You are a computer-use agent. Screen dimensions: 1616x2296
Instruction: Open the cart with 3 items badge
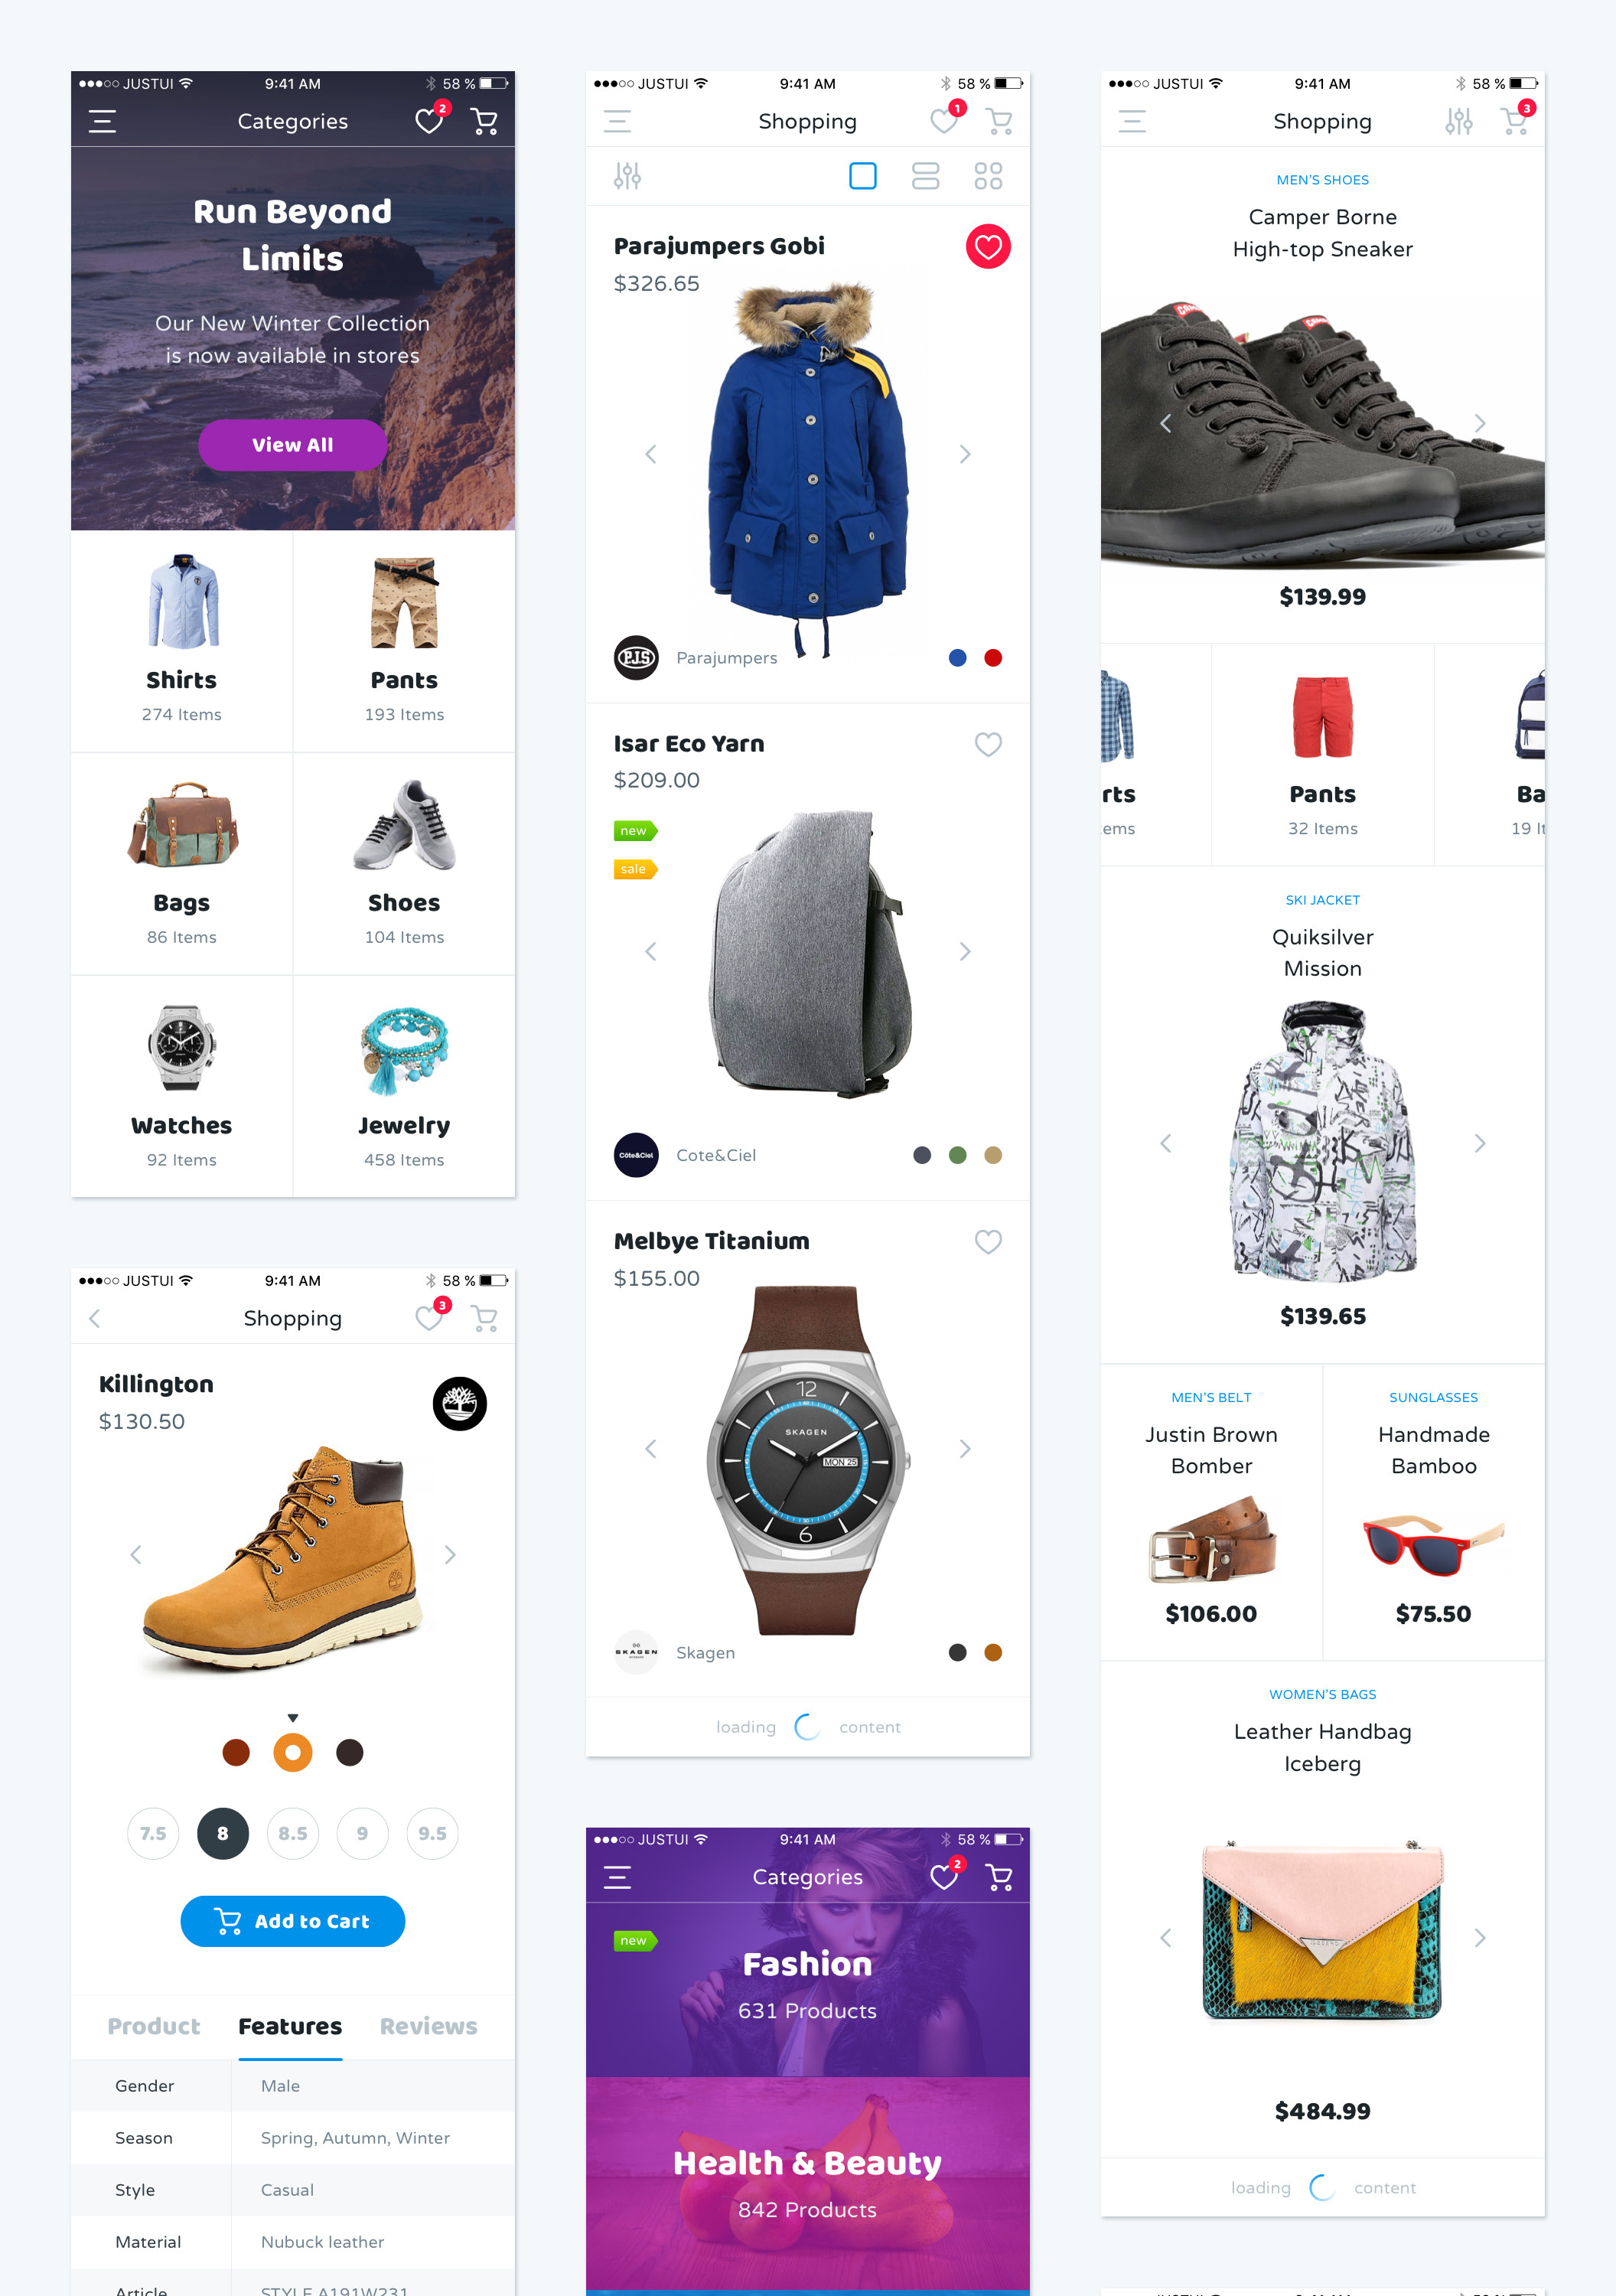[1516, 120]
